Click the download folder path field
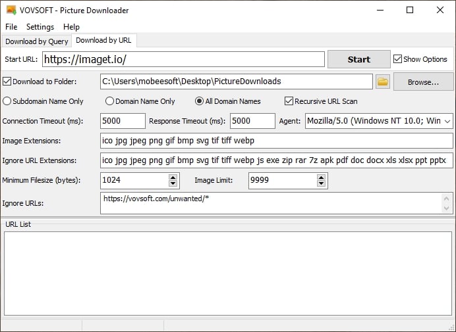The width and height of the screenshot is (456, 332). click(x=236, y=82)
